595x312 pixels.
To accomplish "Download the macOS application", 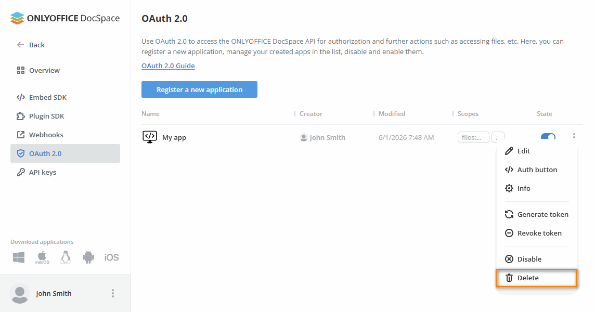I will coord(42,257).
